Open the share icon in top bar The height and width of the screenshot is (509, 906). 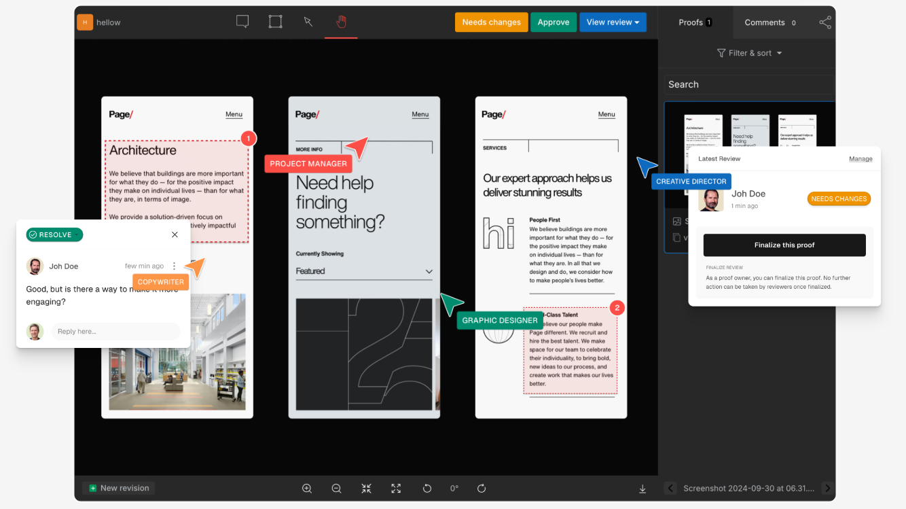[825, 22]
